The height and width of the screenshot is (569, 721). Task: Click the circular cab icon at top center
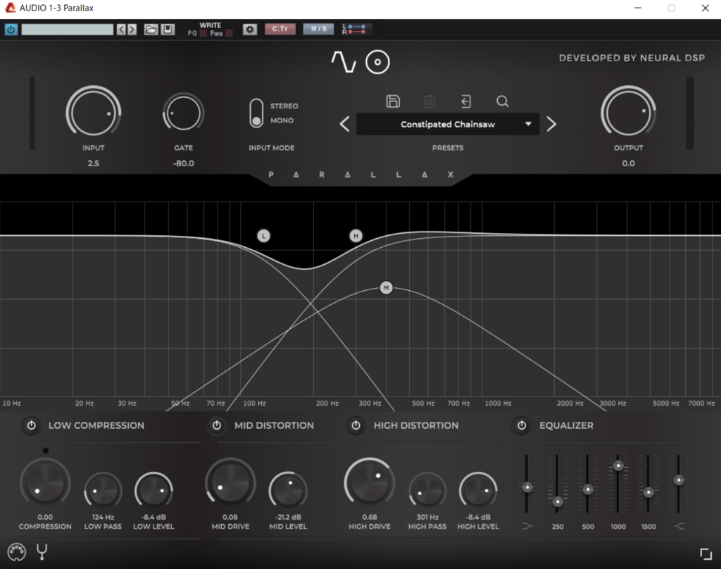point(377,62)
